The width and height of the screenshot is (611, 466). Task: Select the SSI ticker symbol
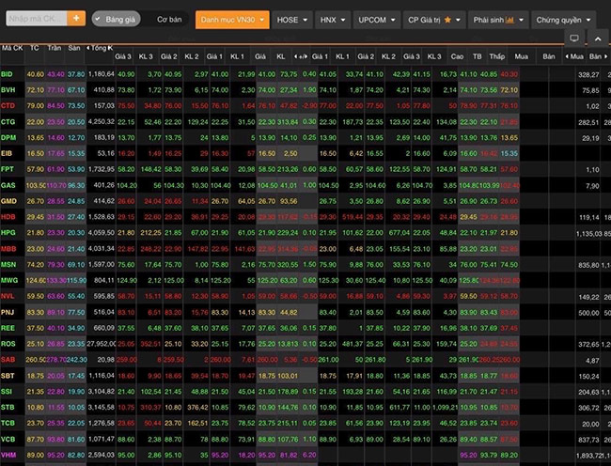pyautogui.click(x=7, y=392)
